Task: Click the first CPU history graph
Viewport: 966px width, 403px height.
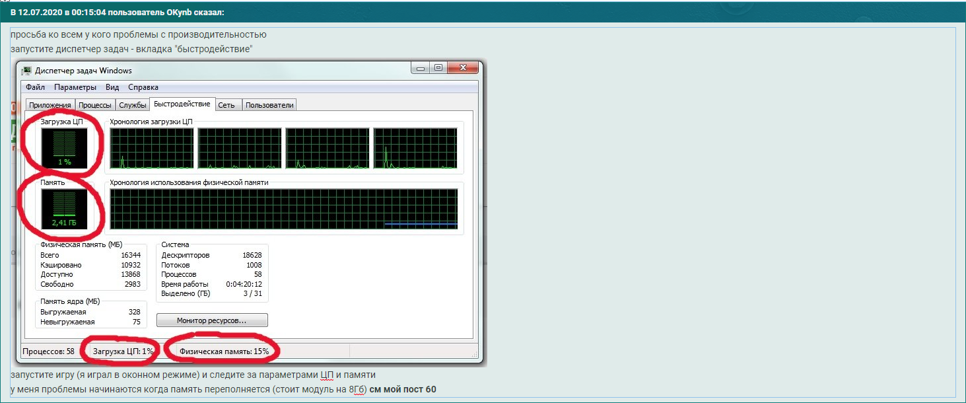Action: [x=152, y=149]
